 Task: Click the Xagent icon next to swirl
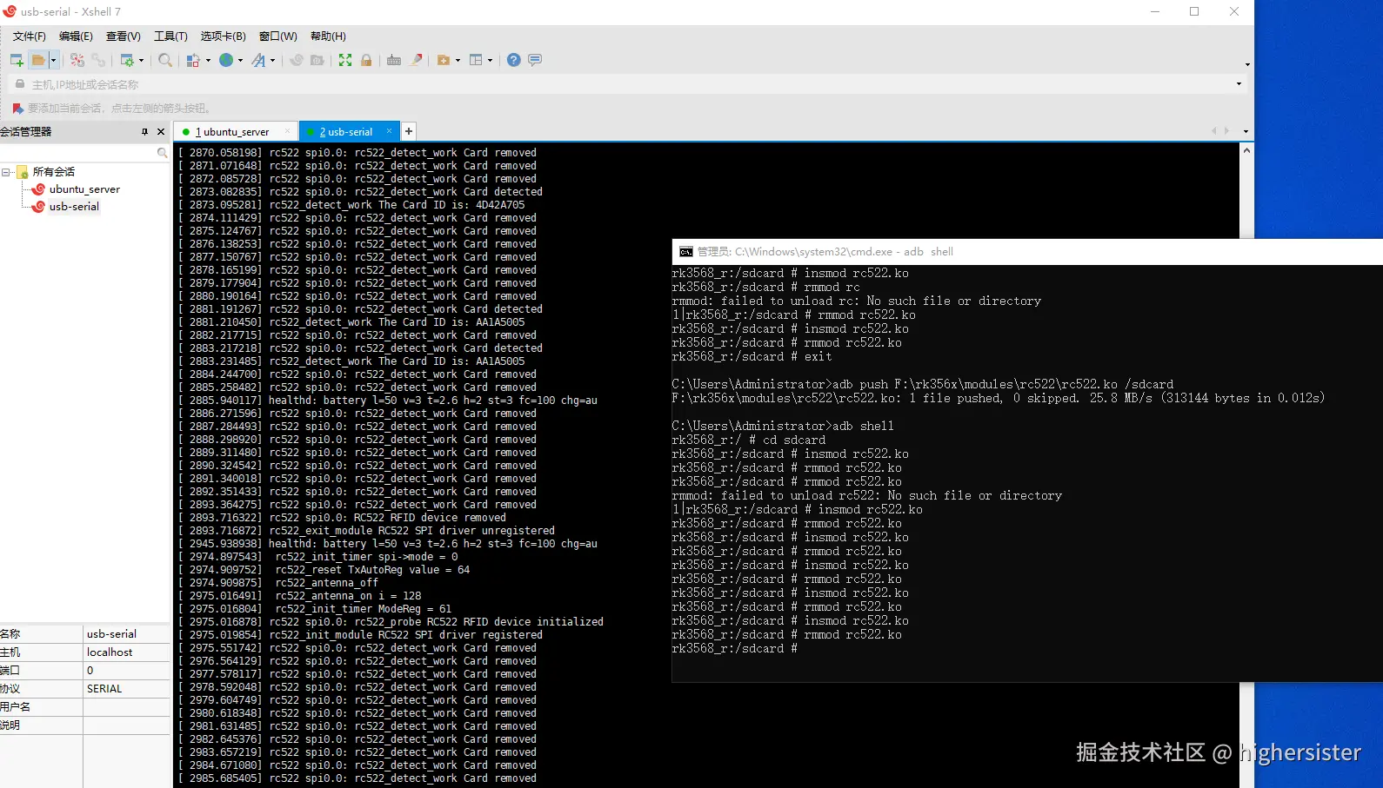[x=317, y=60]
